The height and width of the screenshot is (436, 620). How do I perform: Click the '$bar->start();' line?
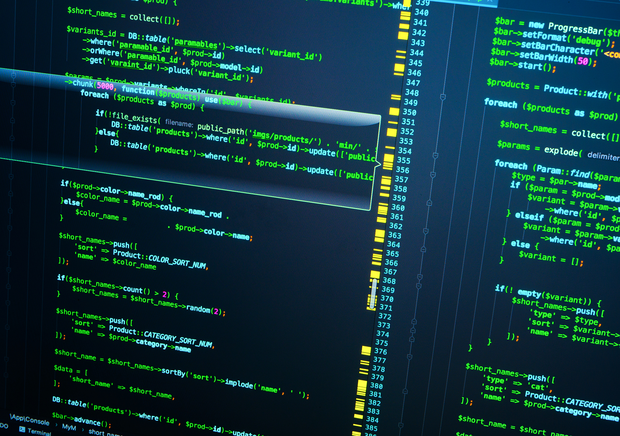pos(523,65)
